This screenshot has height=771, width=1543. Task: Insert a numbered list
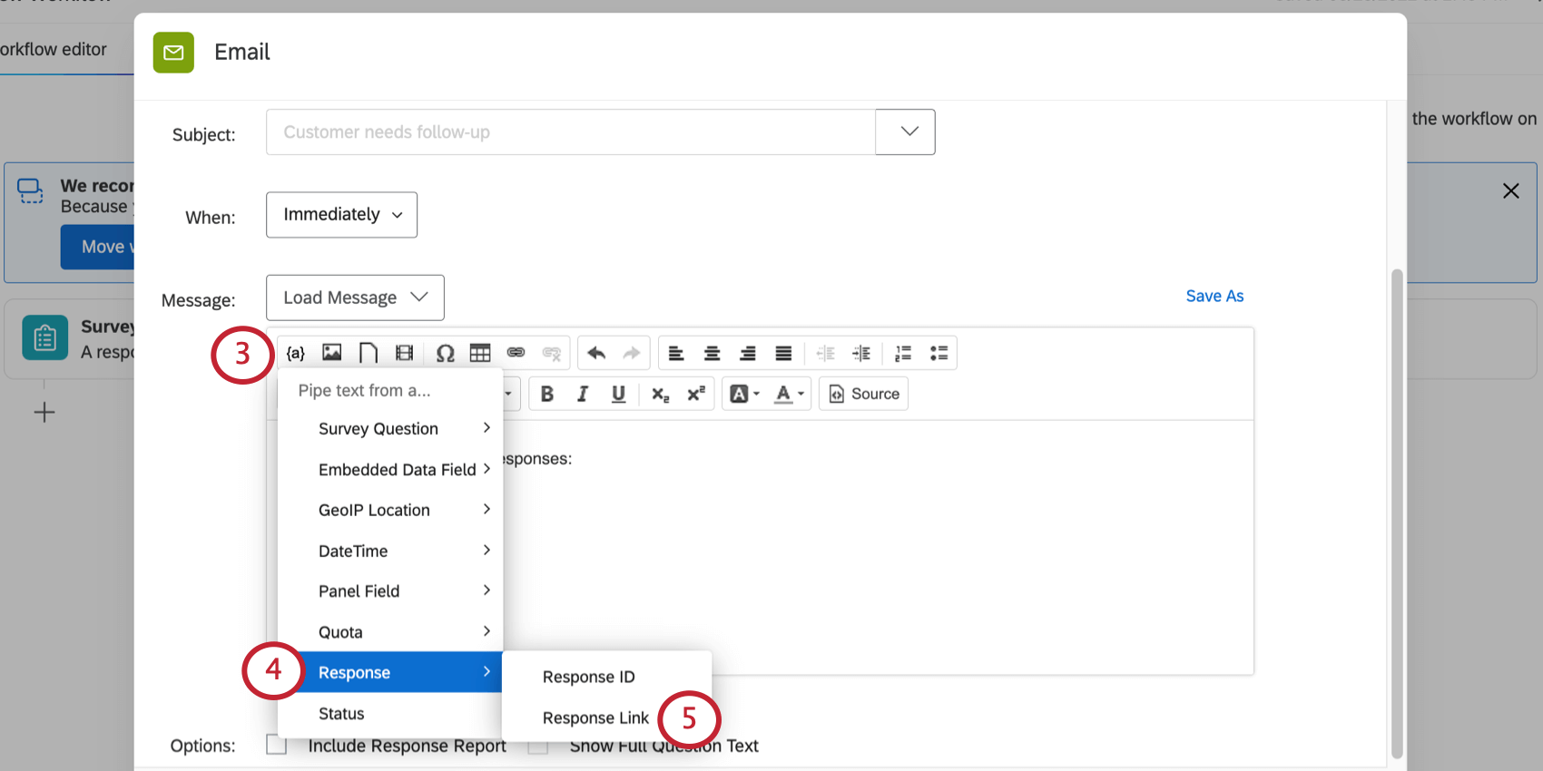pyautogui.click(x=903, y=353)
